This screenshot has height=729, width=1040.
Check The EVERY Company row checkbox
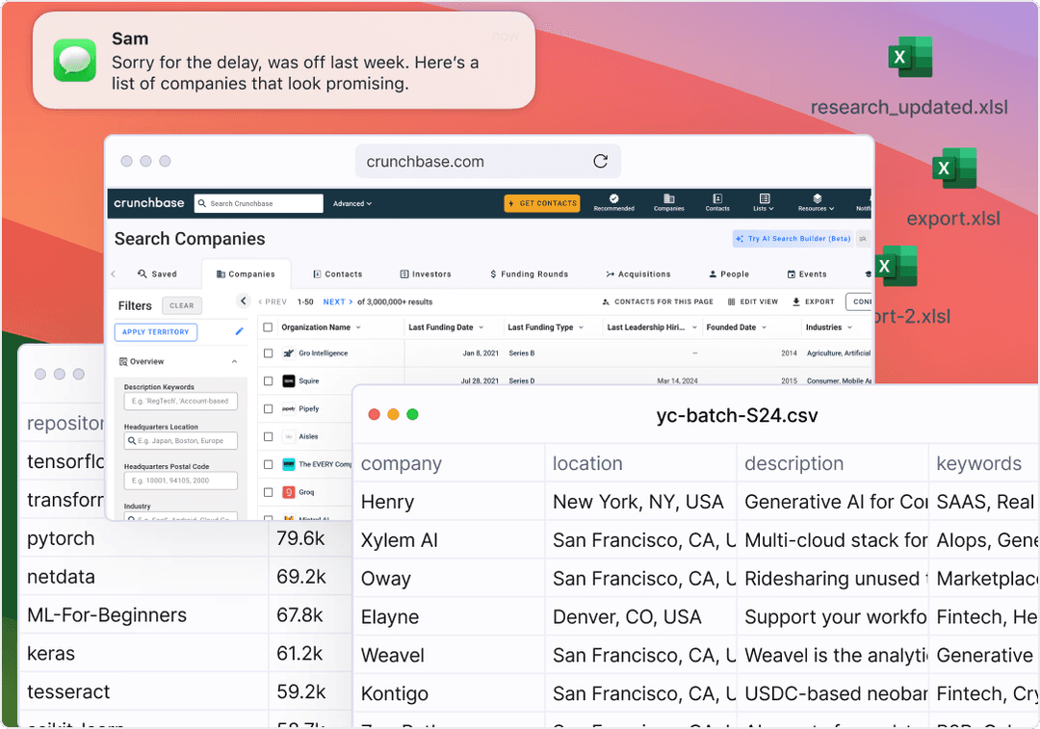268,465
